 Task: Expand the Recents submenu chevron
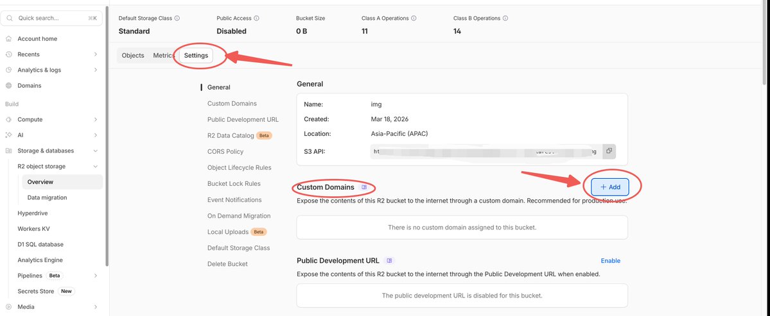pyautogui.click(x=95, y=54)
